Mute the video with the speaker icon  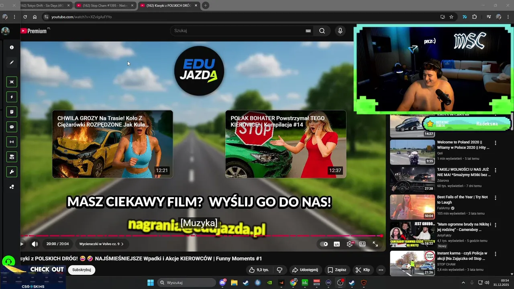click(35, 244)
